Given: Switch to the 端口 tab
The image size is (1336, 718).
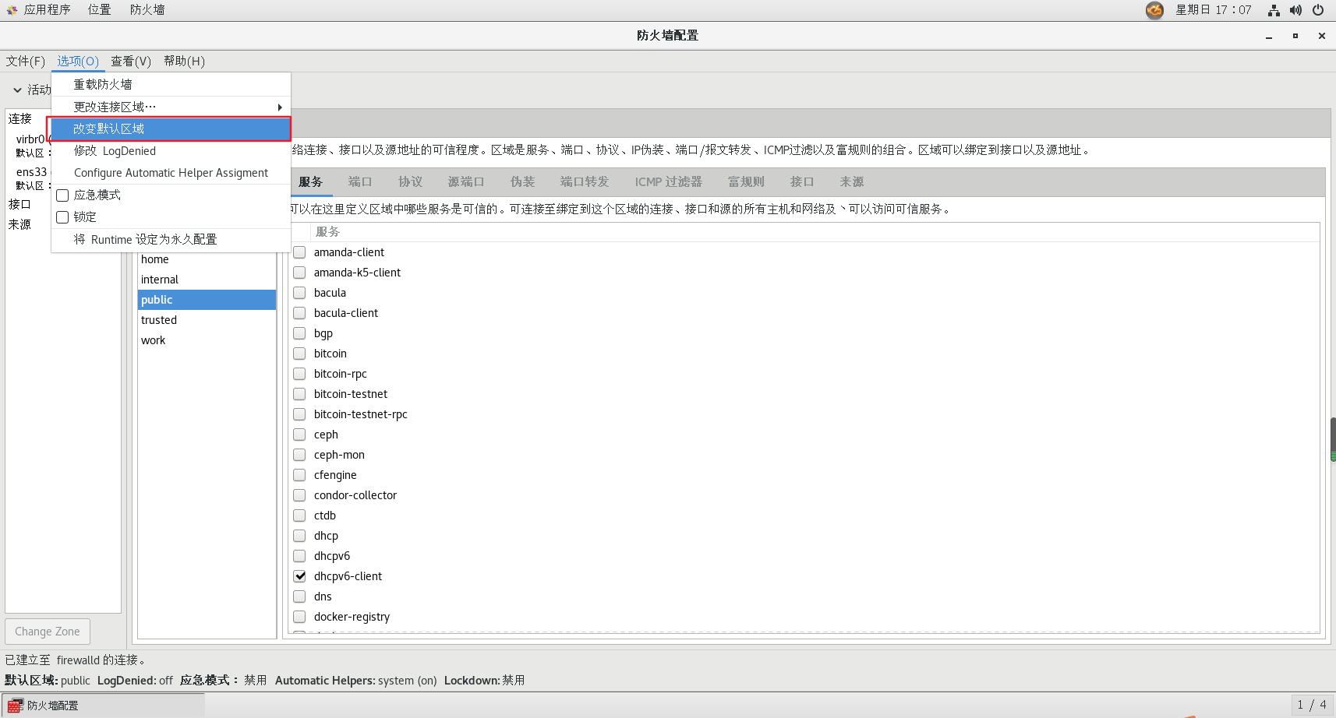Looking at the screenshot, I should (360, 181).
